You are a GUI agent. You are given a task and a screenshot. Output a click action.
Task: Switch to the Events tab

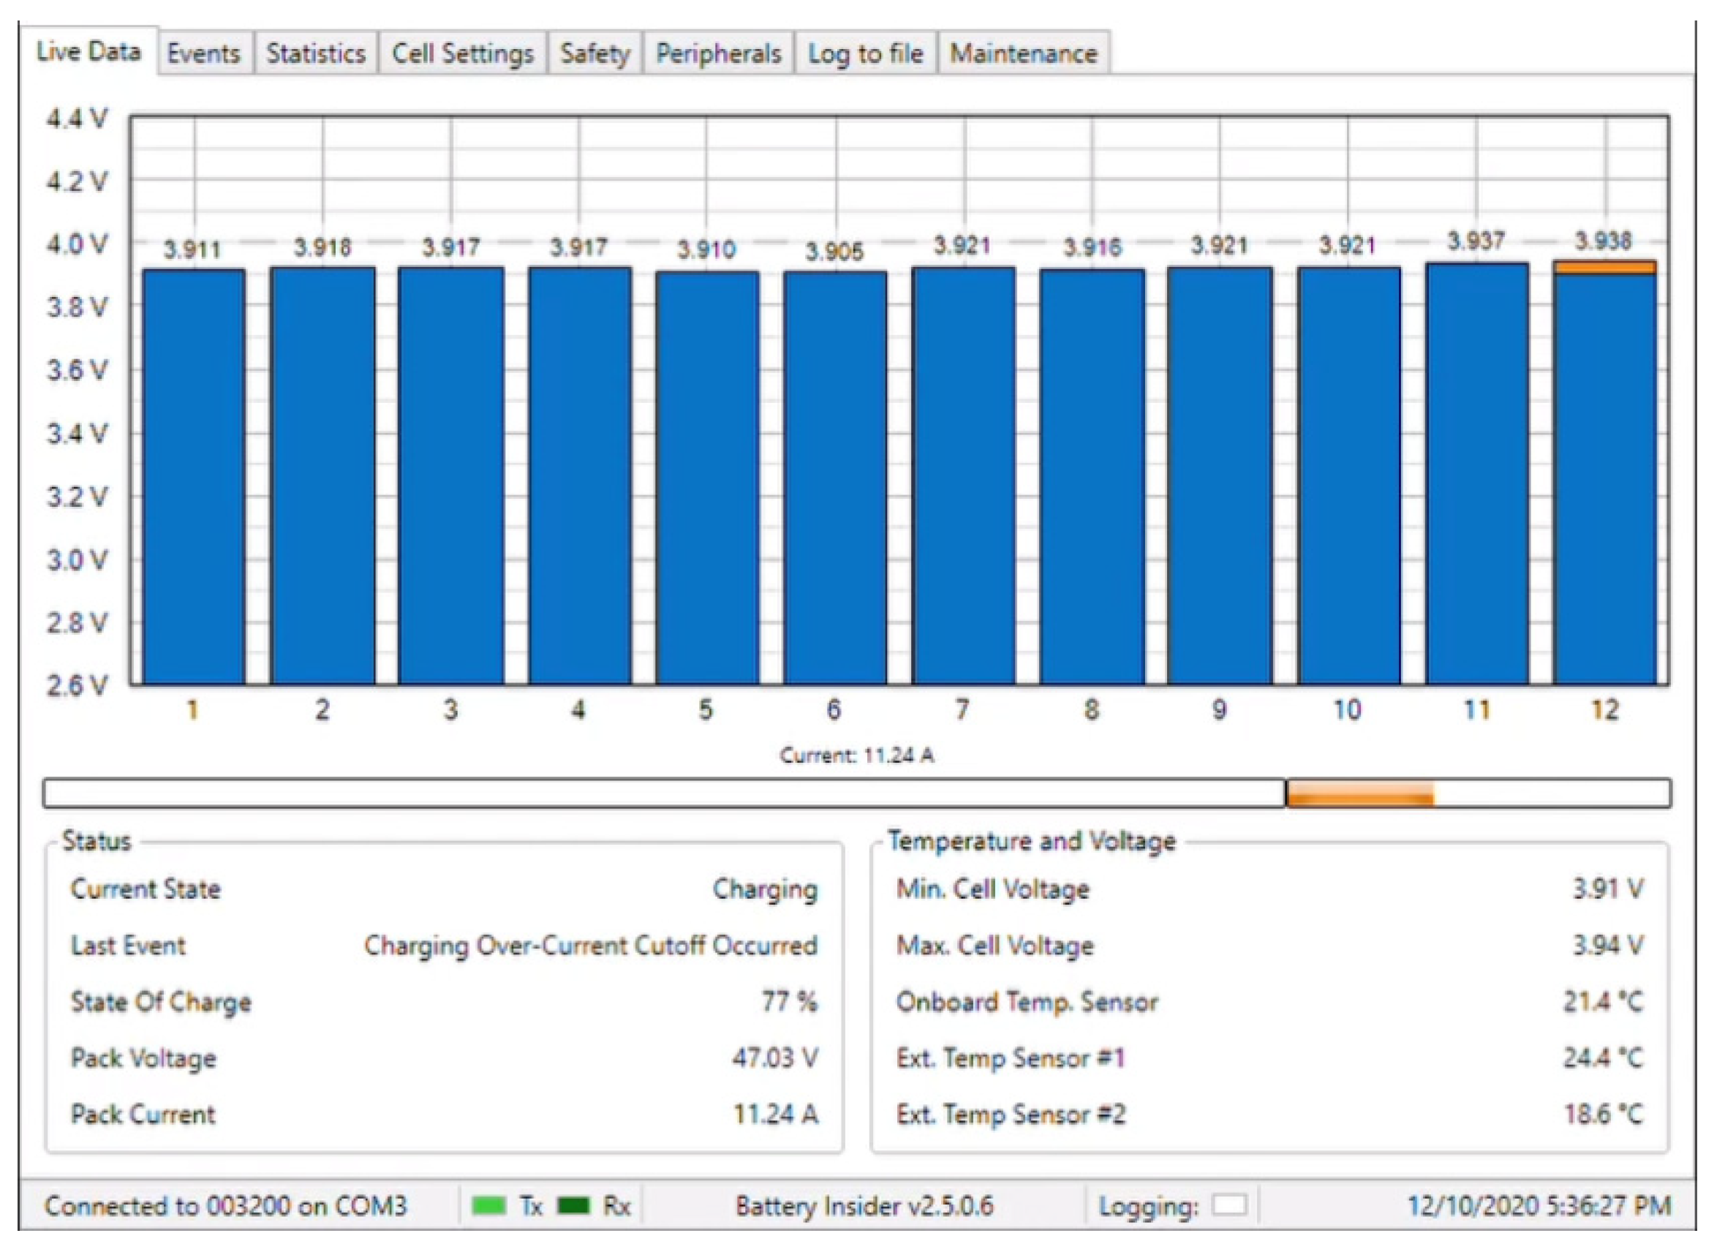[x=204, y=53]
